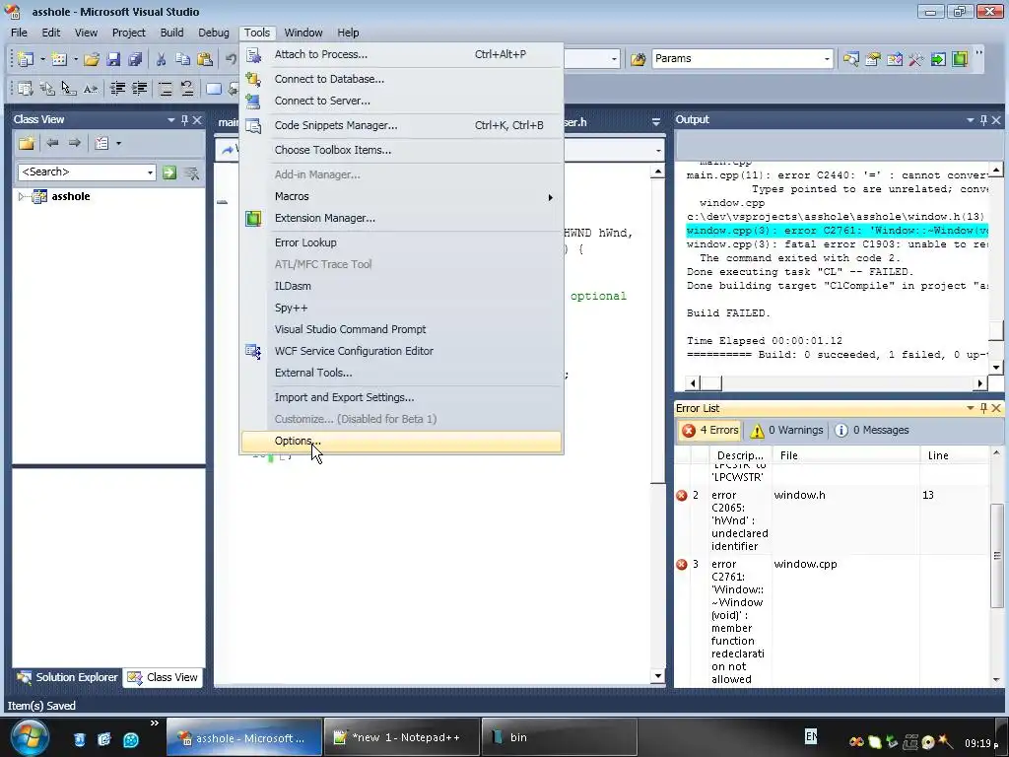1009x757 pixels.
Task: Switch to the bin taskbar button
Action: click(560, 737)
